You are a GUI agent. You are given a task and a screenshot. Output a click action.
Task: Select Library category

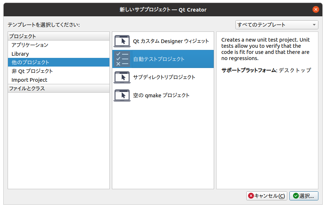click(x=59, y=54)
